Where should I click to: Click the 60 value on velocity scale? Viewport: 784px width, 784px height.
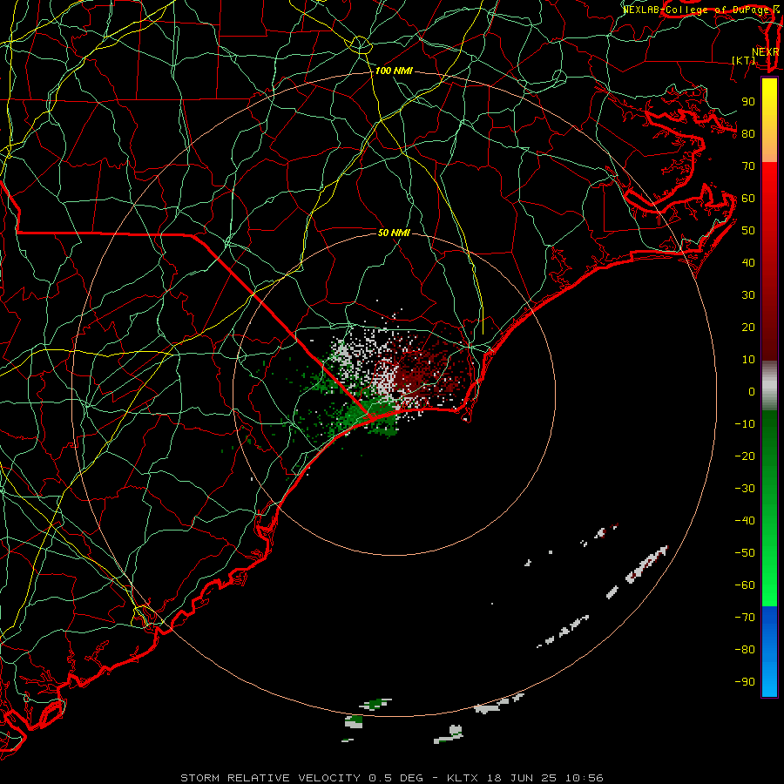[x=748, y=199]
